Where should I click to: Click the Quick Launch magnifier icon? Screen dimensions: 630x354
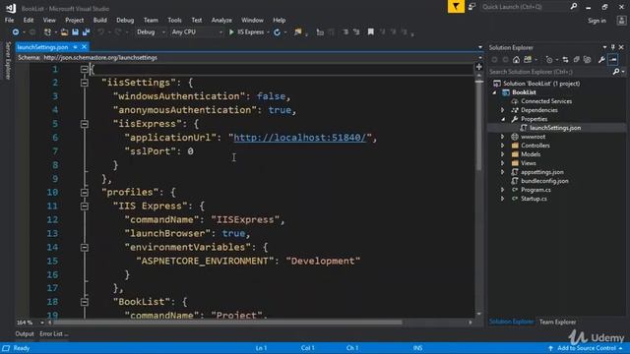click(x=573, y=7)
